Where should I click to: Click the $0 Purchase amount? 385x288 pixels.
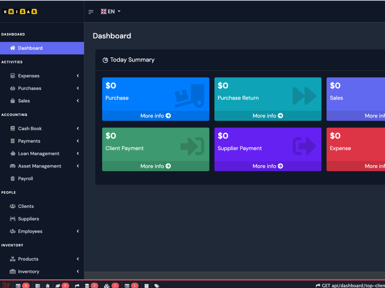click(111, 86)
